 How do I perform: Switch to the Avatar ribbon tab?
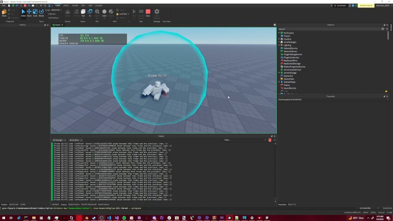tap(75, 6)
